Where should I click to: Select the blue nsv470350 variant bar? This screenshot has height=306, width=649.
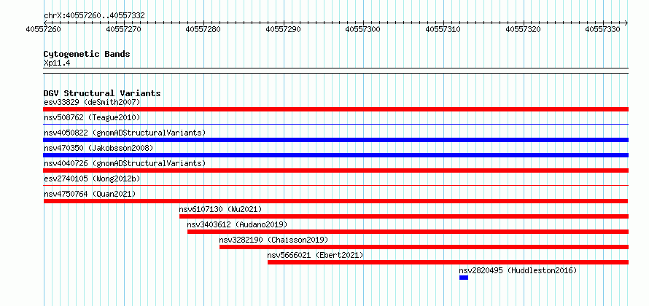coord(335,155)
